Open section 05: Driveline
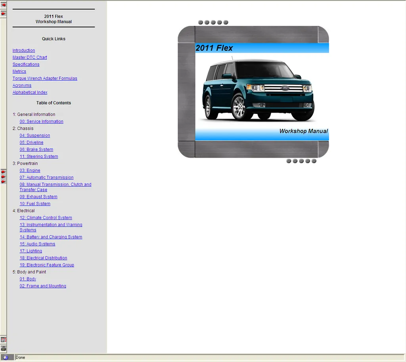Viewport: 406px width, 362px height. click(31, 142)
